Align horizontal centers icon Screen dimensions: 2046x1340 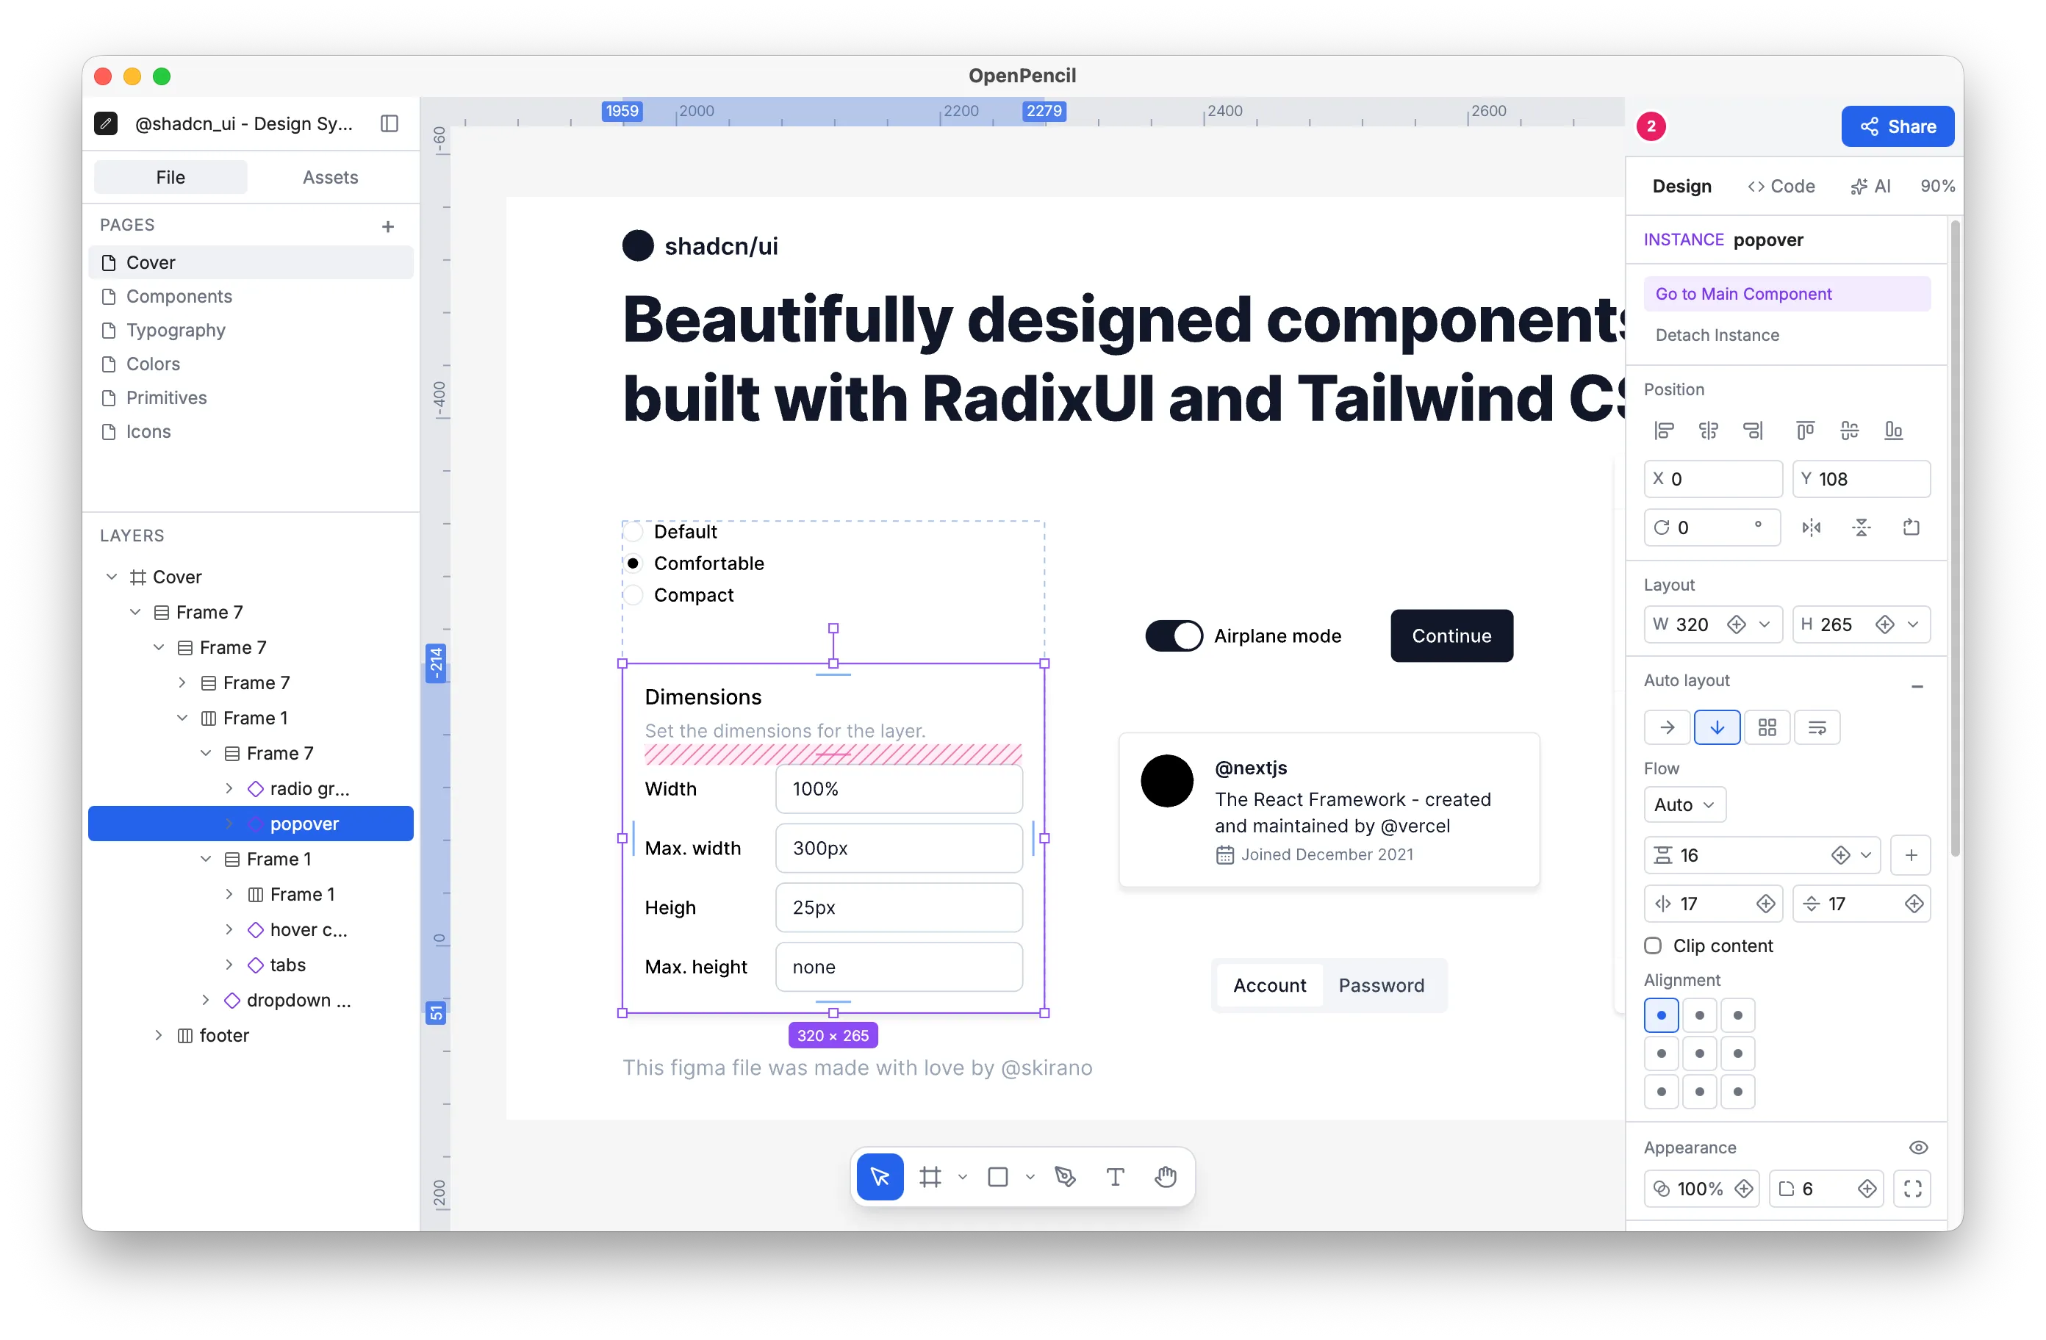click(x=1708, y=431)
